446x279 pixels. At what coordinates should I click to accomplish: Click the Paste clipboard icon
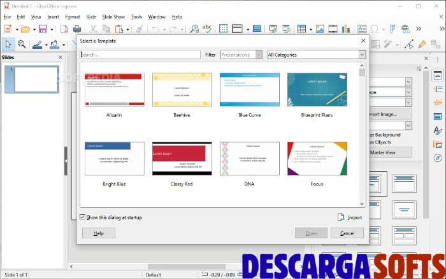click(119, 29)
